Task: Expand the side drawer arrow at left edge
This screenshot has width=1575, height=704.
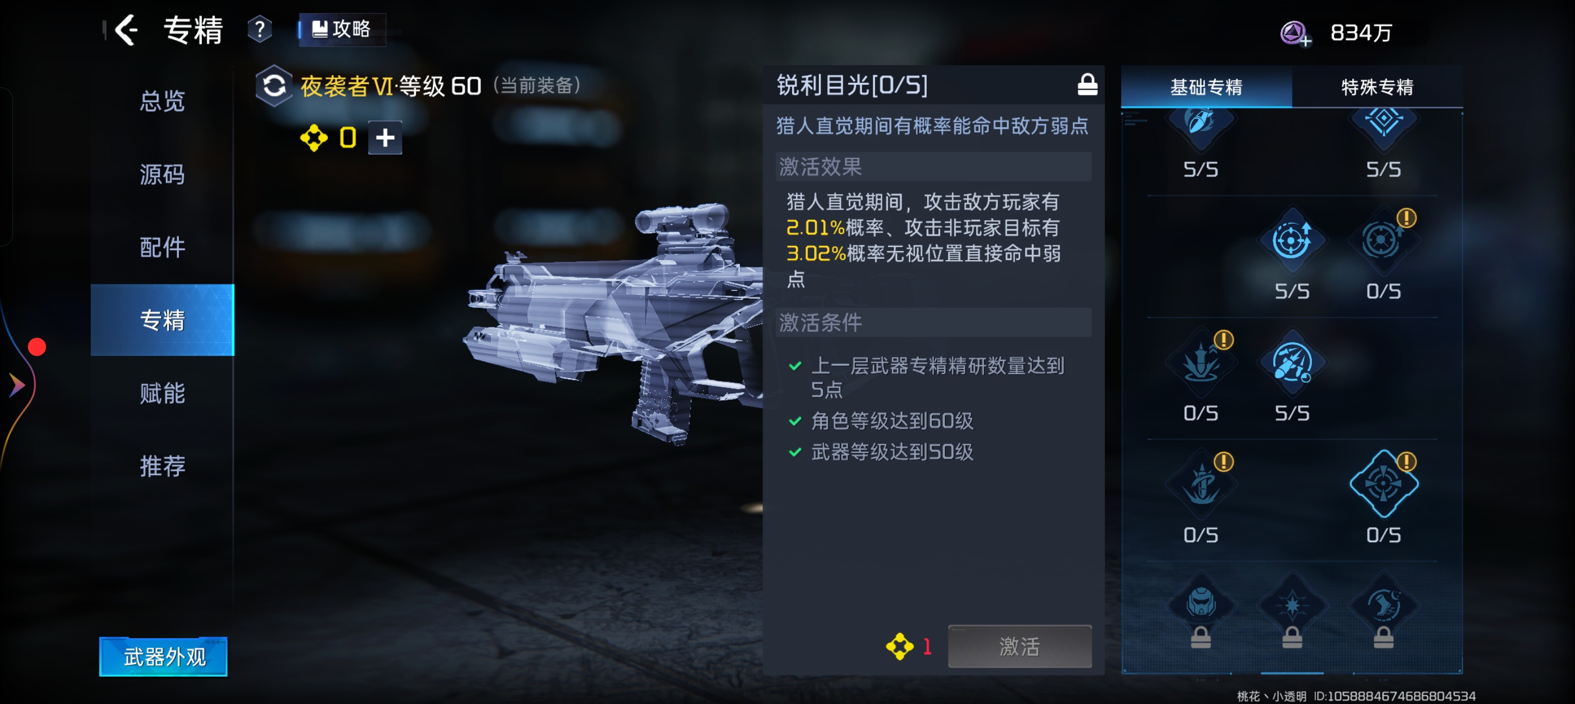Action: (16, 385)
